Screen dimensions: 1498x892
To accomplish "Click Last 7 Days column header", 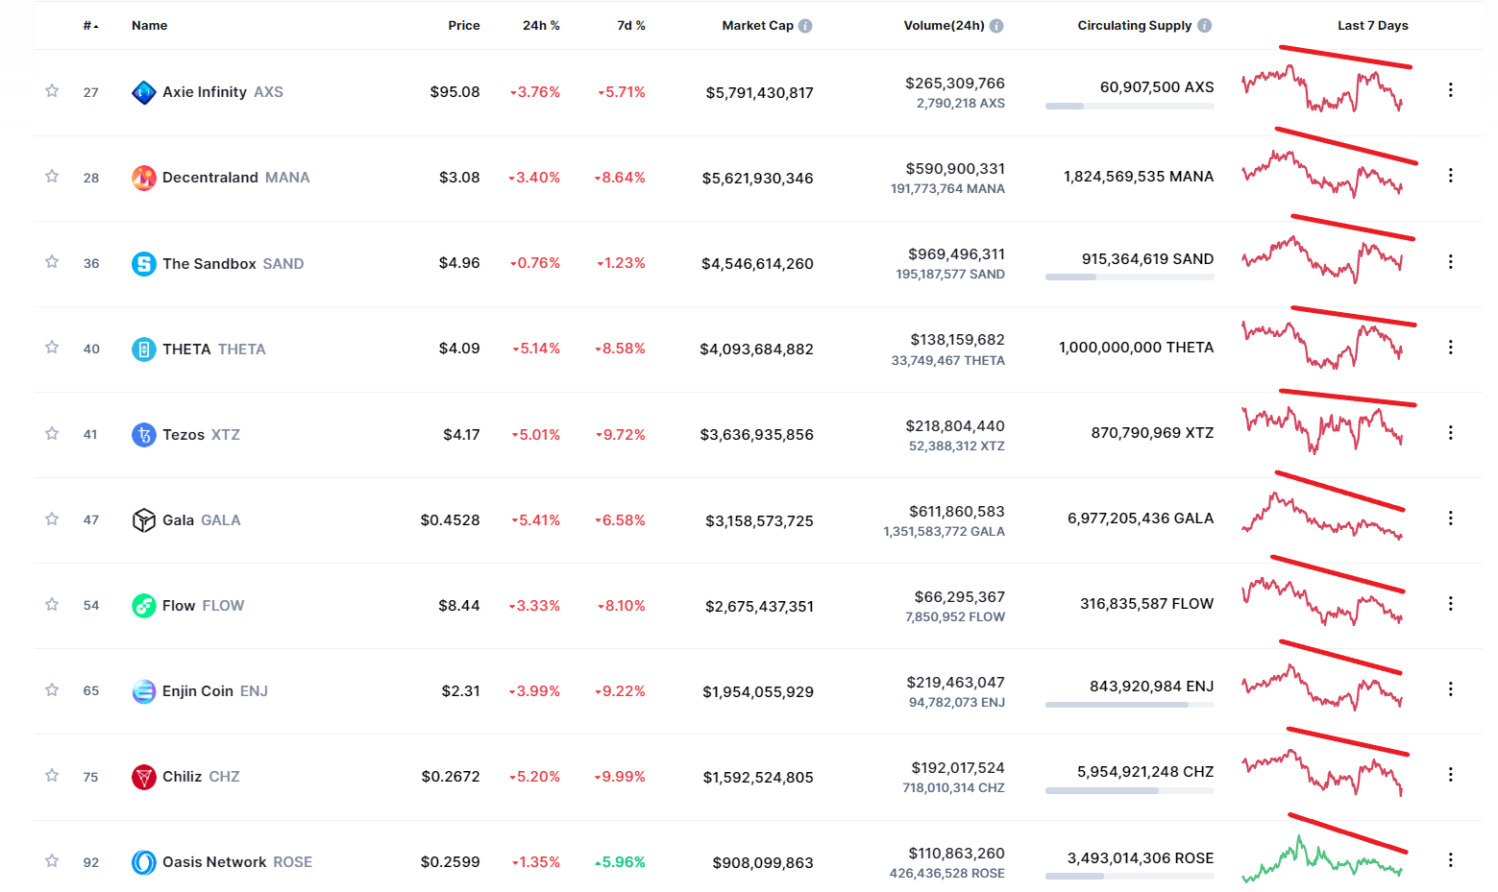I will (1373, 26).
